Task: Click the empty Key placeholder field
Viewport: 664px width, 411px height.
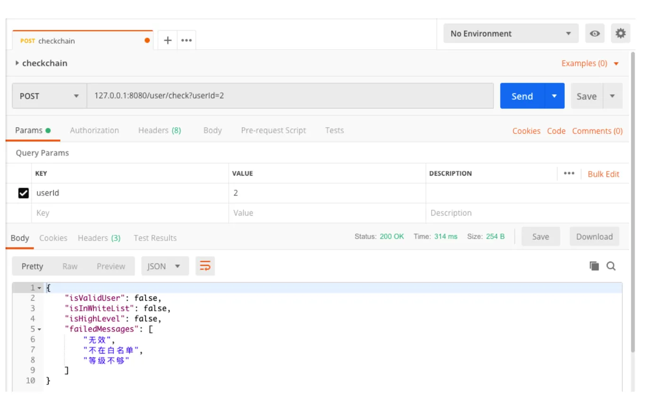Action: (130, 213)
